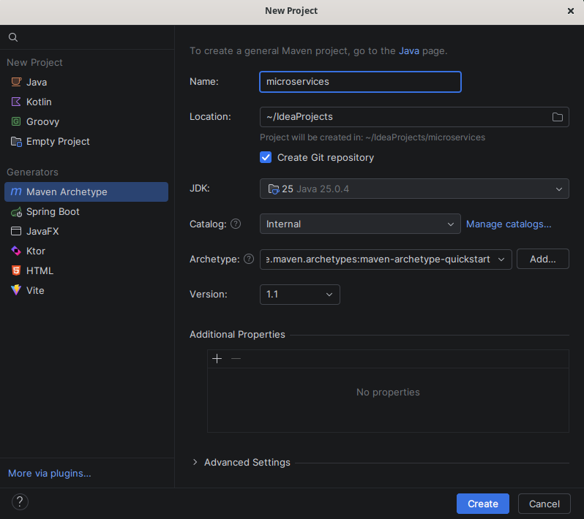Click the Groovy icon in sidebar

click(16, 121)
